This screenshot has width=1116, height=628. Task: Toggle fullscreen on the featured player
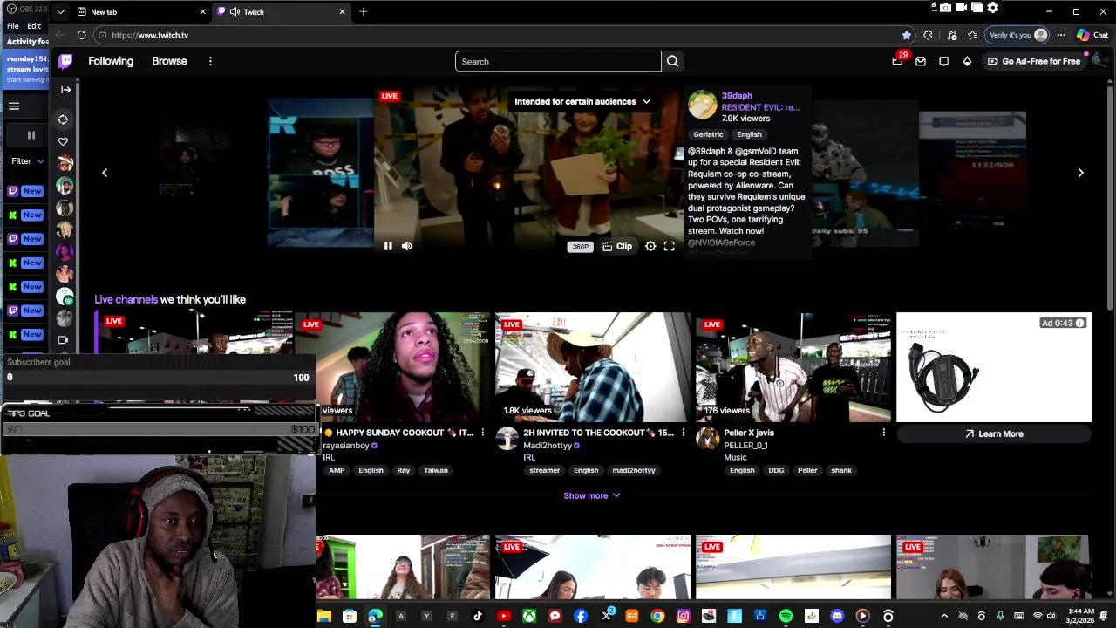tap(669, 247)
